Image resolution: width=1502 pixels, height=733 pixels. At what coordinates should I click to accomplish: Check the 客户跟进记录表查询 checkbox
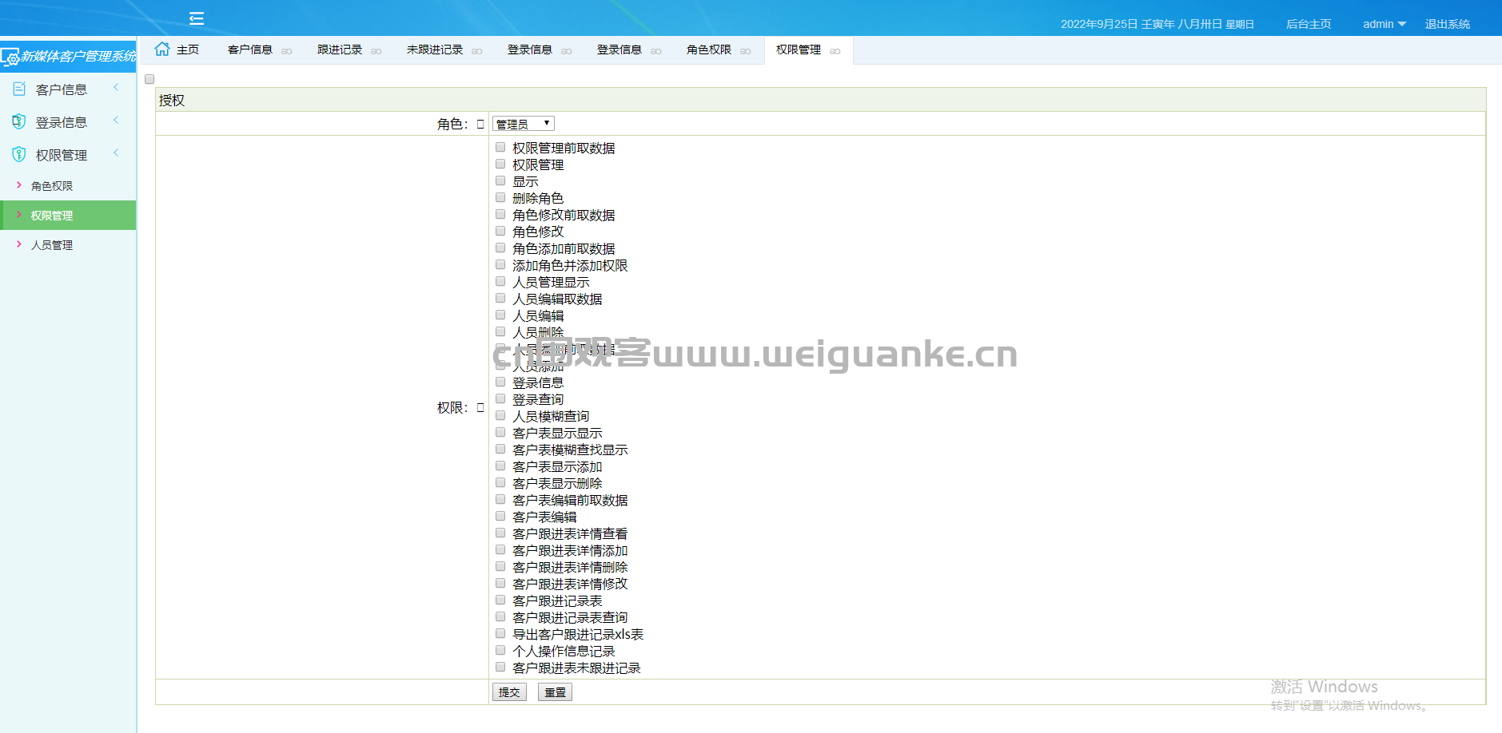click(500, 616)
